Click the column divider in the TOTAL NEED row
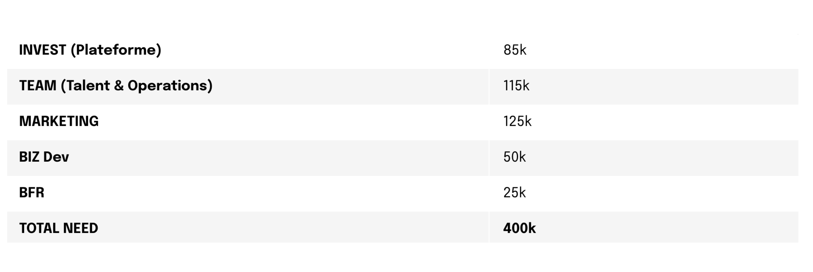 pos(489,227)
